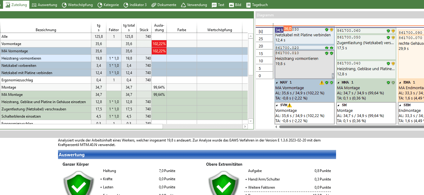Viewport: 424px width, 195px height.
Task: Click the yellow shield on block 861700.040
Action: click(x=393, y=63)
